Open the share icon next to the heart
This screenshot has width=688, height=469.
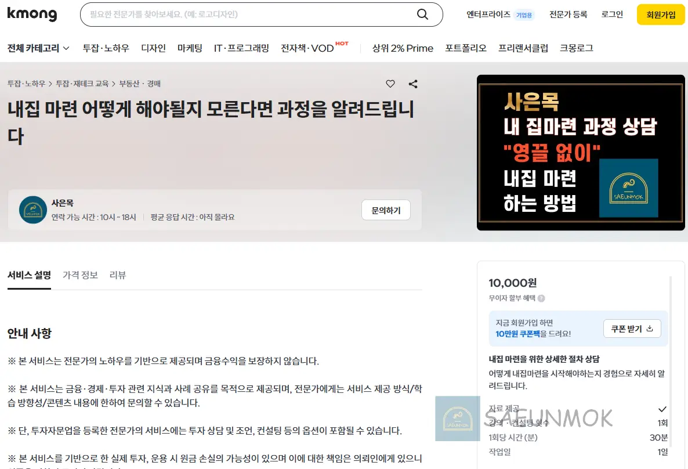(x=413, y=84)
